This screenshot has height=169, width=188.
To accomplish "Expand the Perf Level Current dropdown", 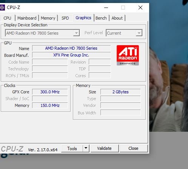I will (124, 33).
